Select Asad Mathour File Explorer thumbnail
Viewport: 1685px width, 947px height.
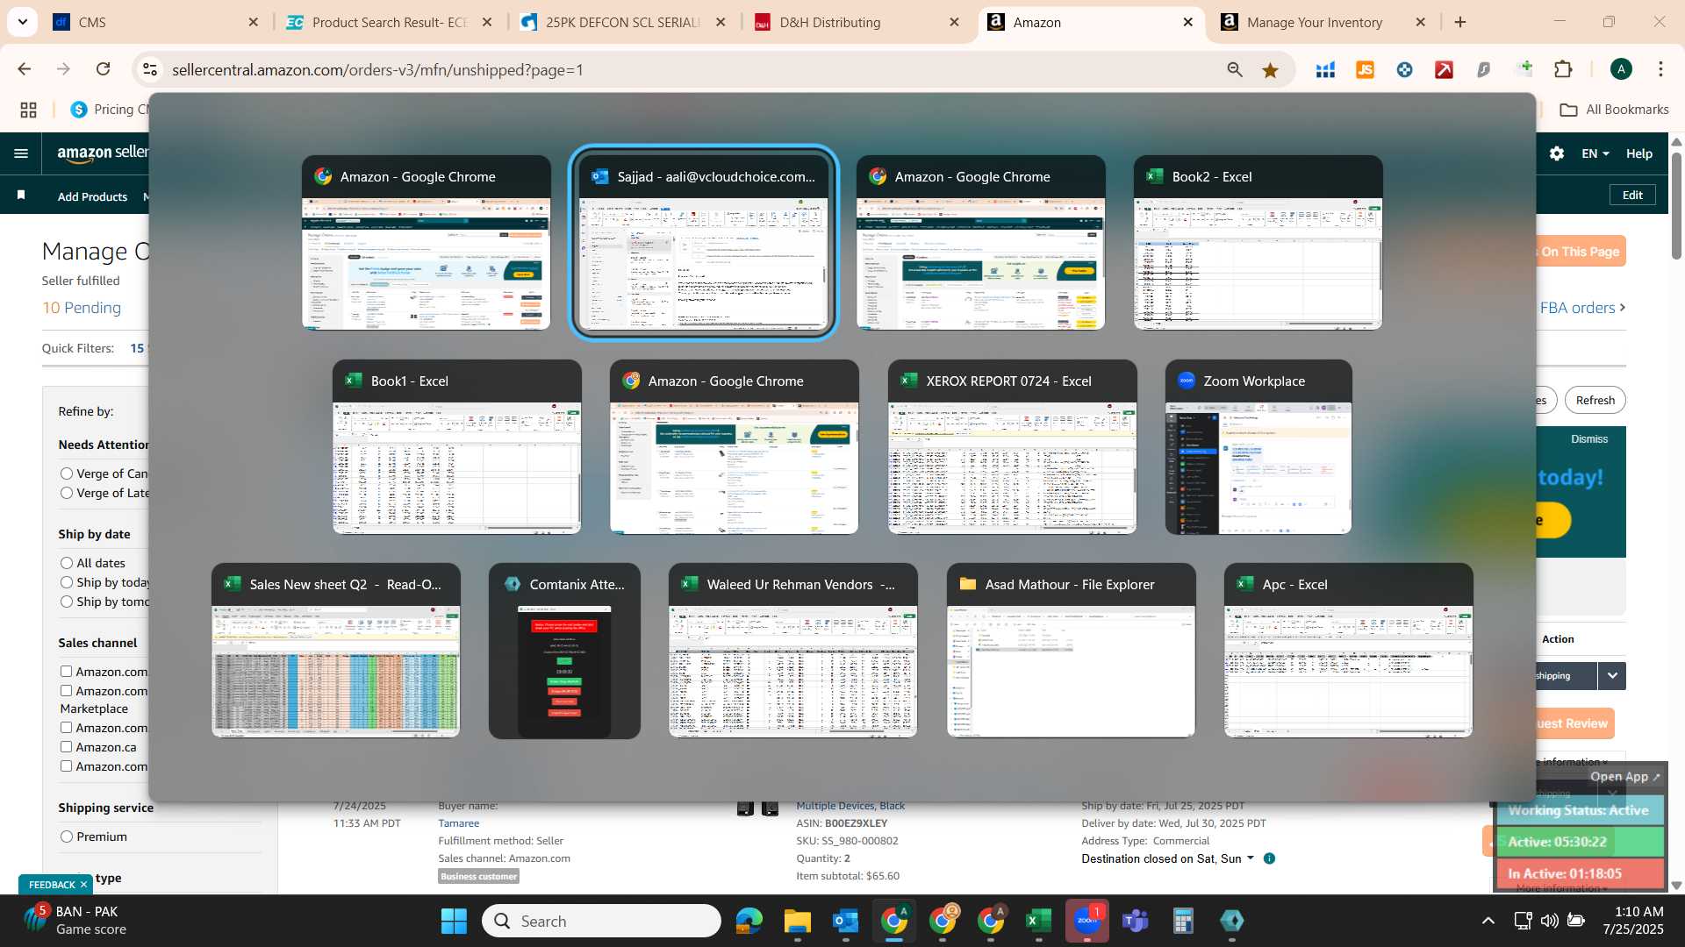pos(1072,651)
